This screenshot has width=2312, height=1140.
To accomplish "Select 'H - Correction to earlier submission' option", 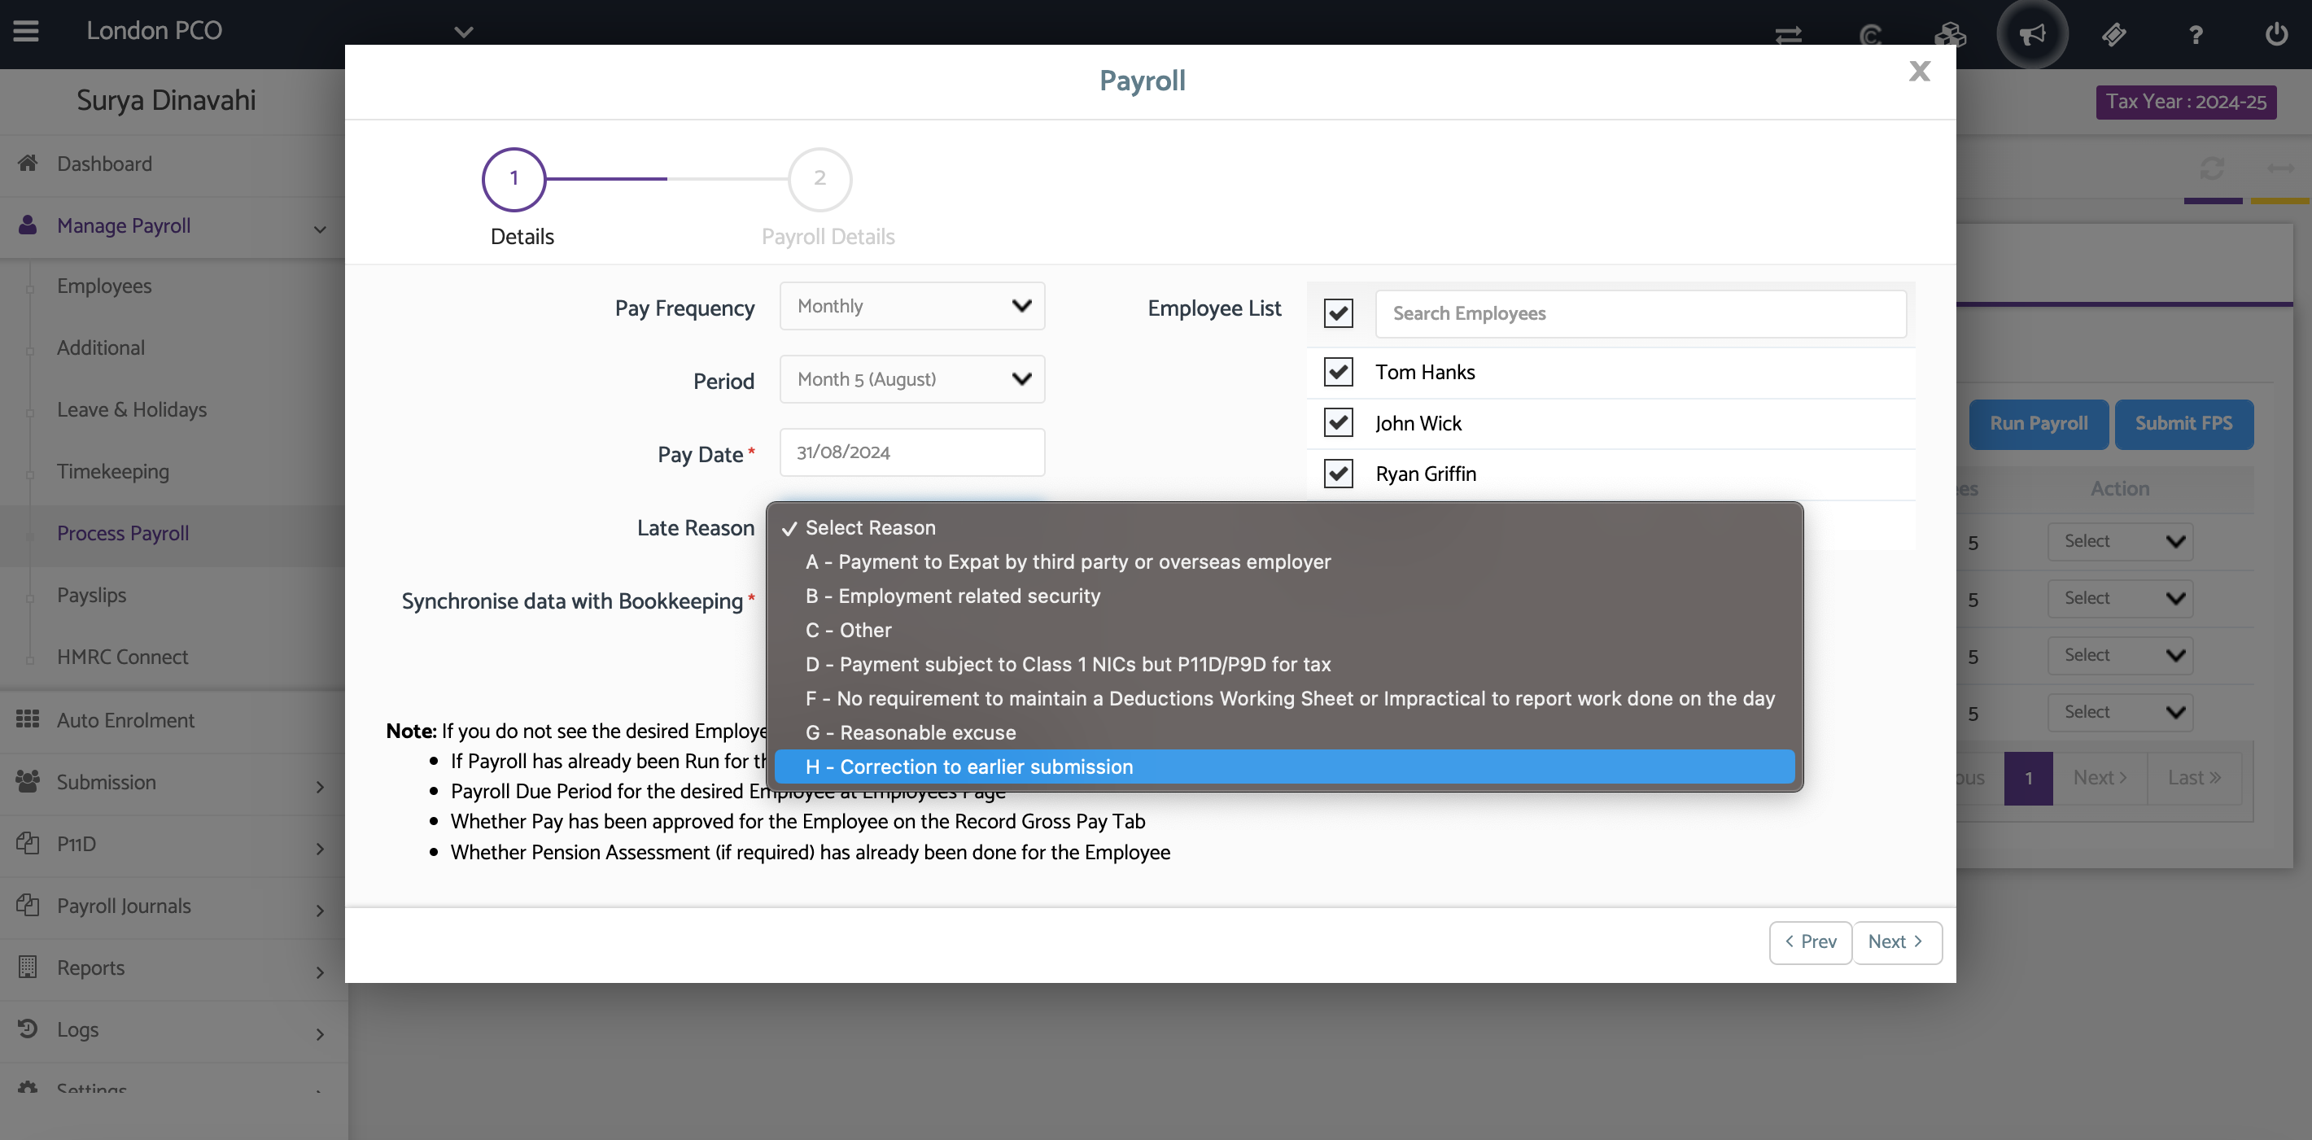I will click(969, 767).
